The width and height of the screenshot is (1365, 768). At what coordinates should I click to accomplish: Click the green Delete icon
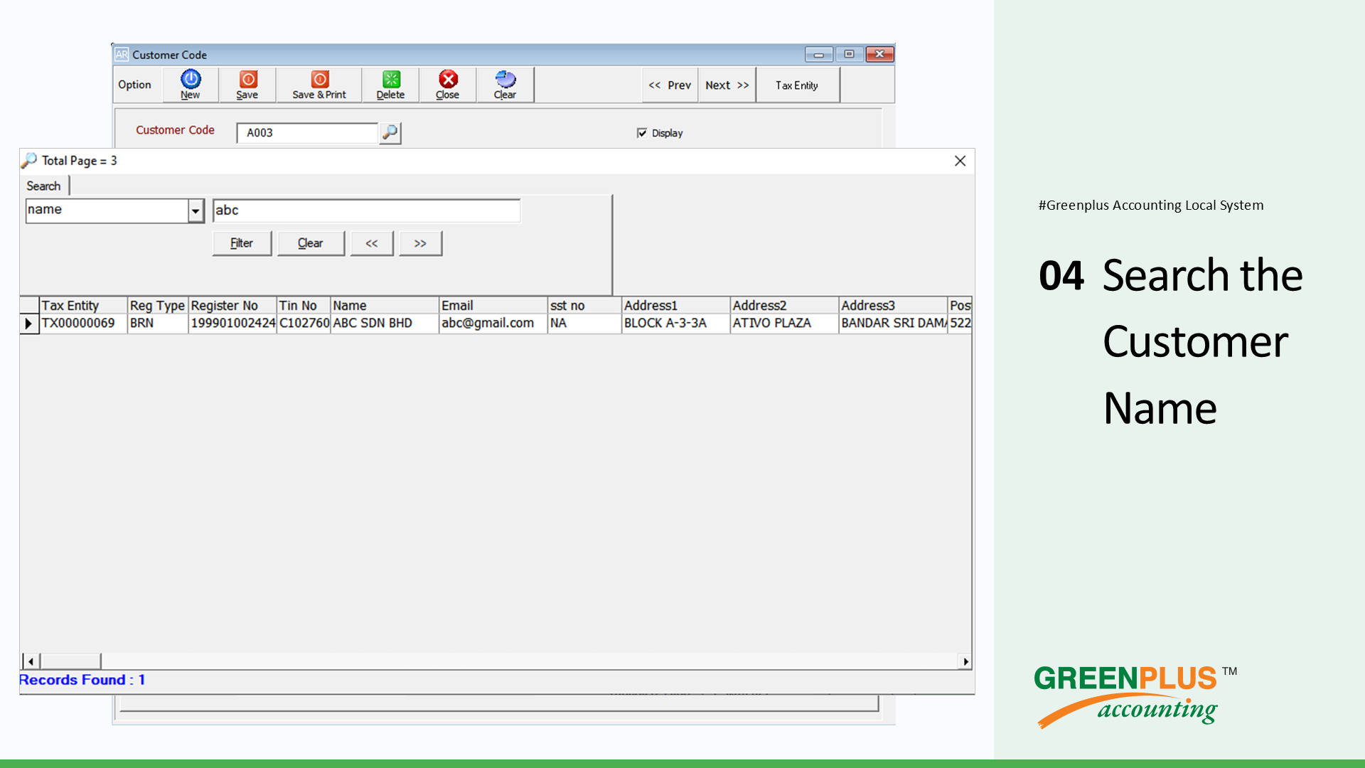[x=391, y=79]
